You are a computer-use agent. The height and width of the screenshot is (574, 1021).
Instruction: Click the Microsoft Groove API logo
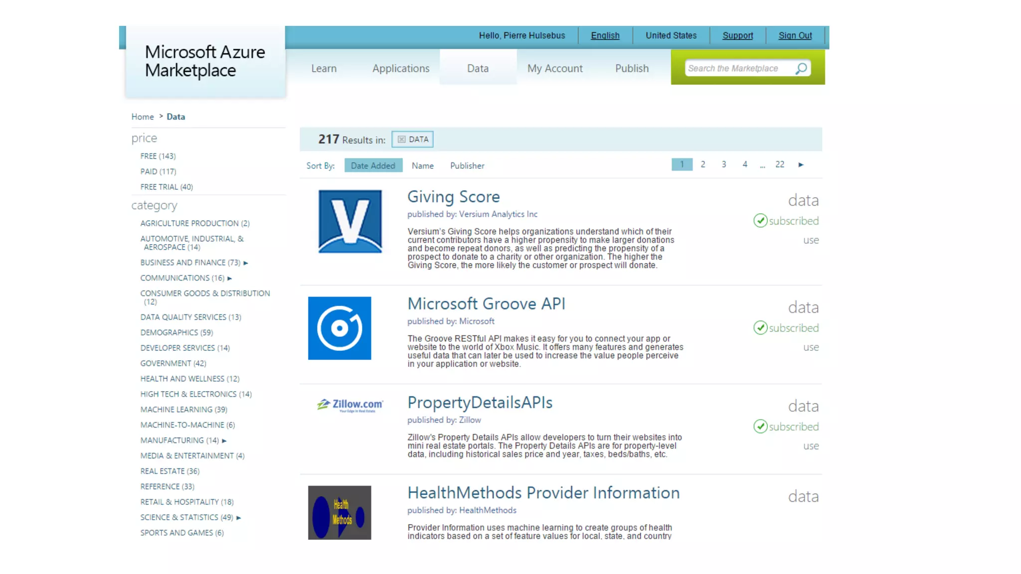pos(340,328)
